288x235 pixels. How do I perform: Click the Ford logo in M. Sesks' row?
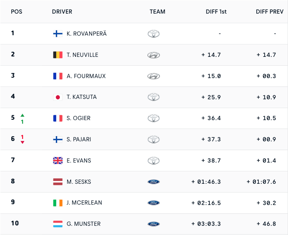pos(153,182)
